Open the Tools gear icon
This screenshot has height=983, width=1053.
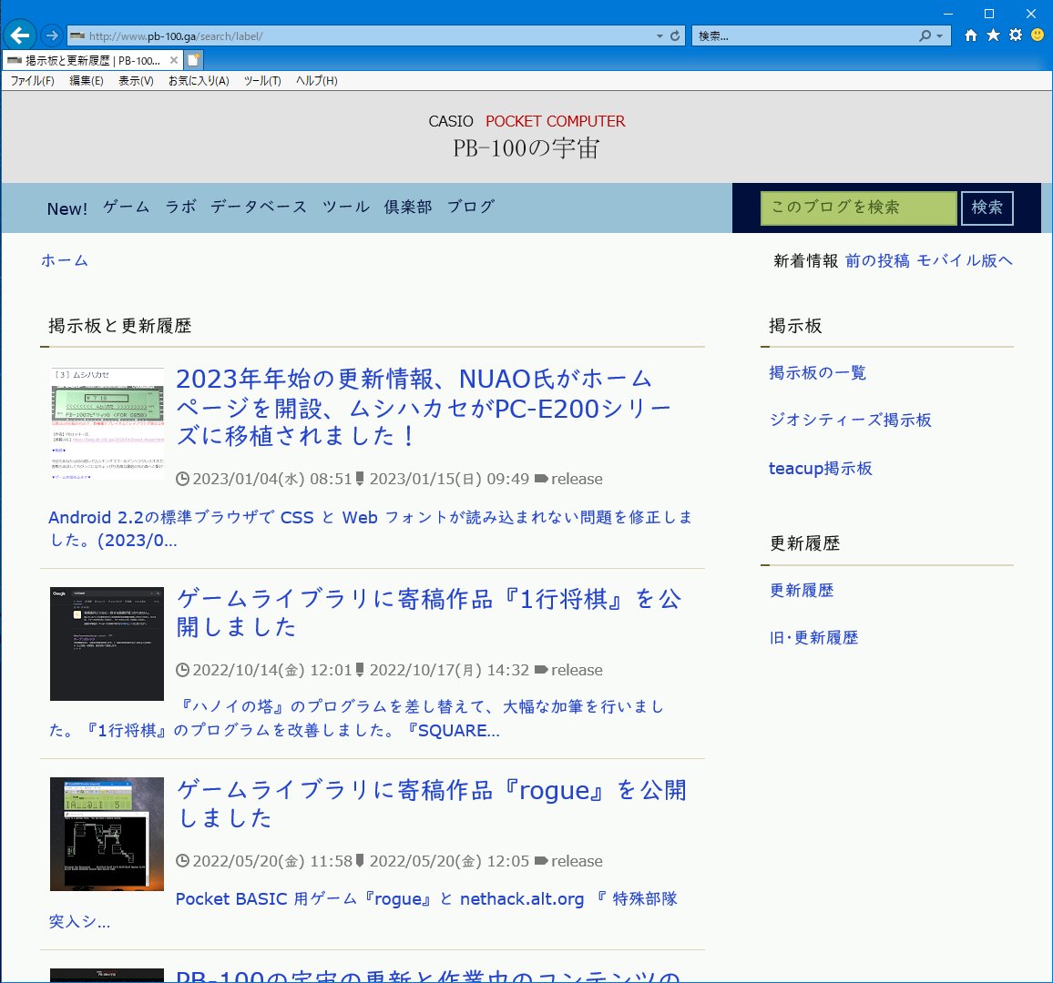click(1016, 35)
